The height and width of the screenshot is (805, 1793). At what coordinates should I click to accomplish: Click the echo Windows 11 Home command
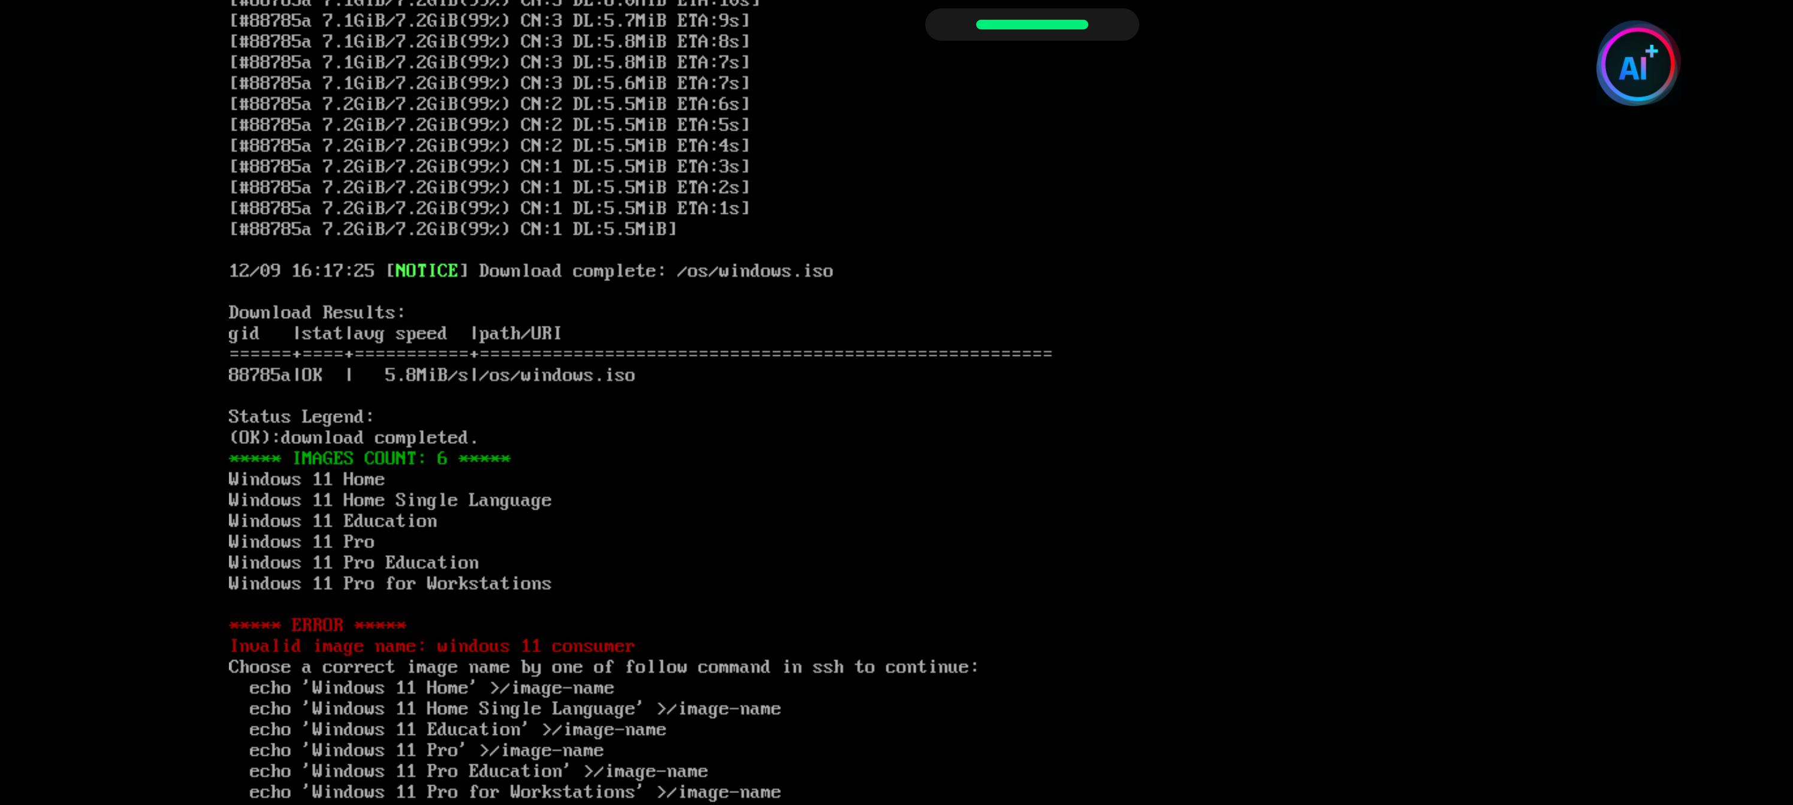coord(431,688)
